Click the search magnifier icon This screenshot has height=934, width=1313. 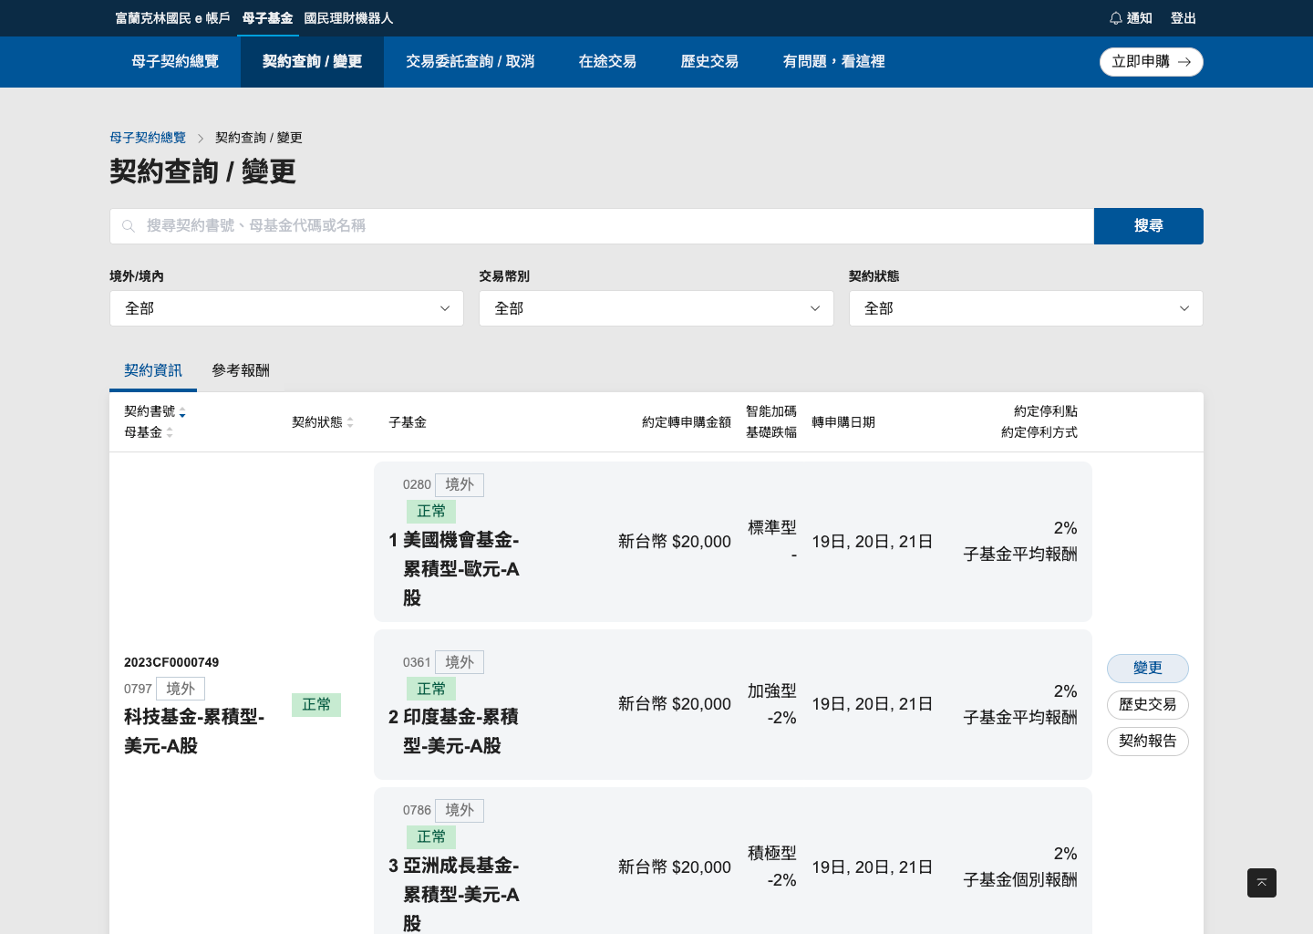[129, 226]
